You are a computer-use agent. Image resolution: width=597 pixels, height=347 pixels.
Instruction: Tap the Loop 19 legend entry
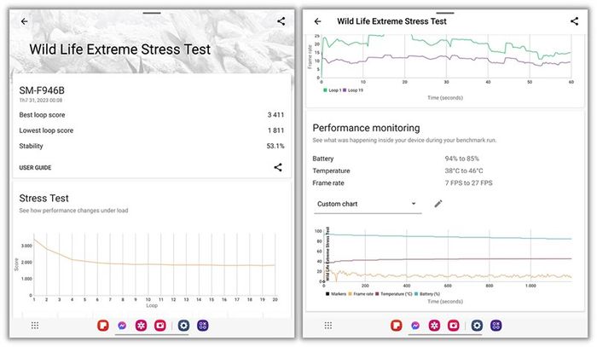pyautogui.click(x=353, y=90)
